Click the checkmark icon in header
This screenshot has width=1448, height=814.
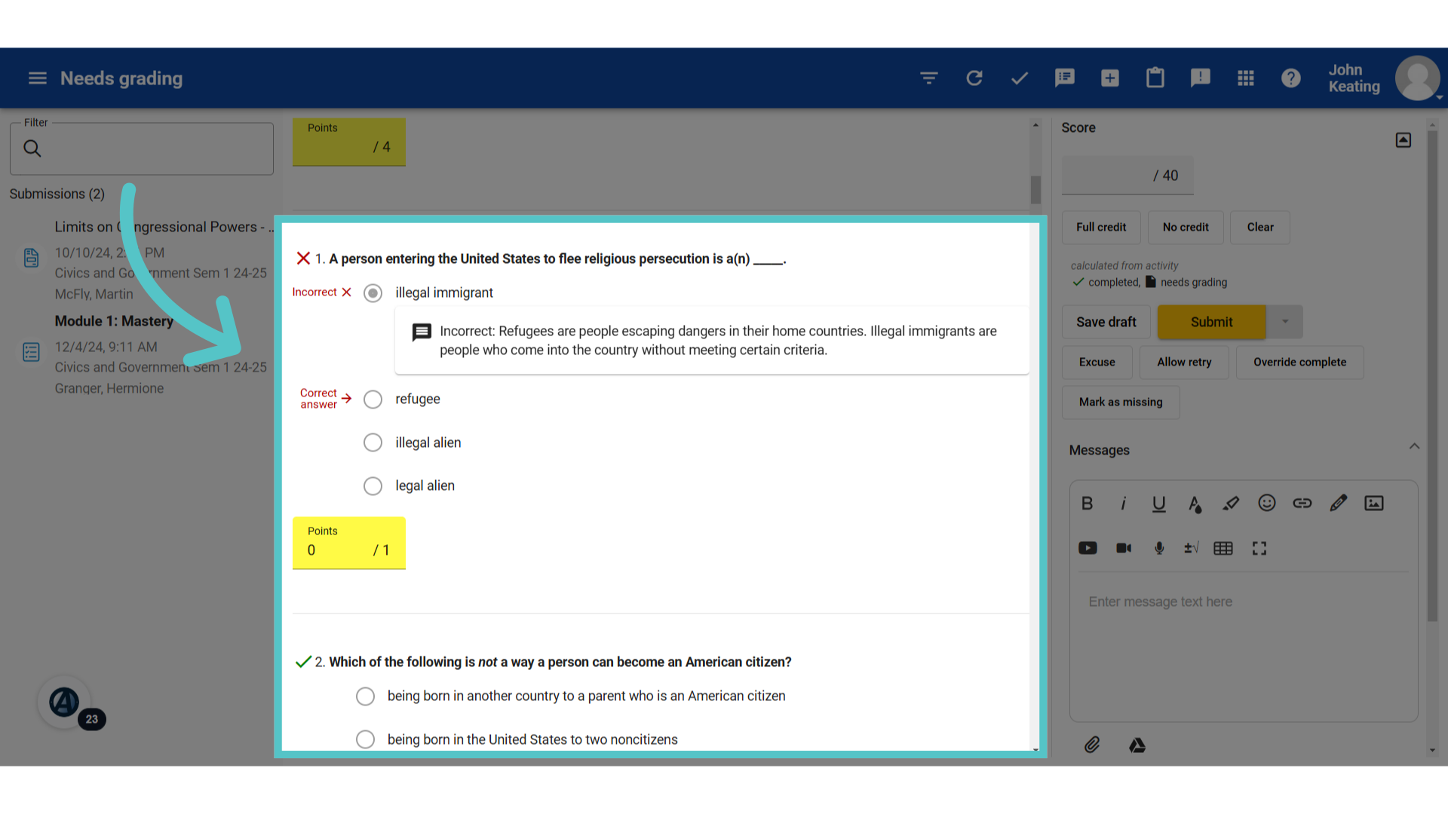1020,78
